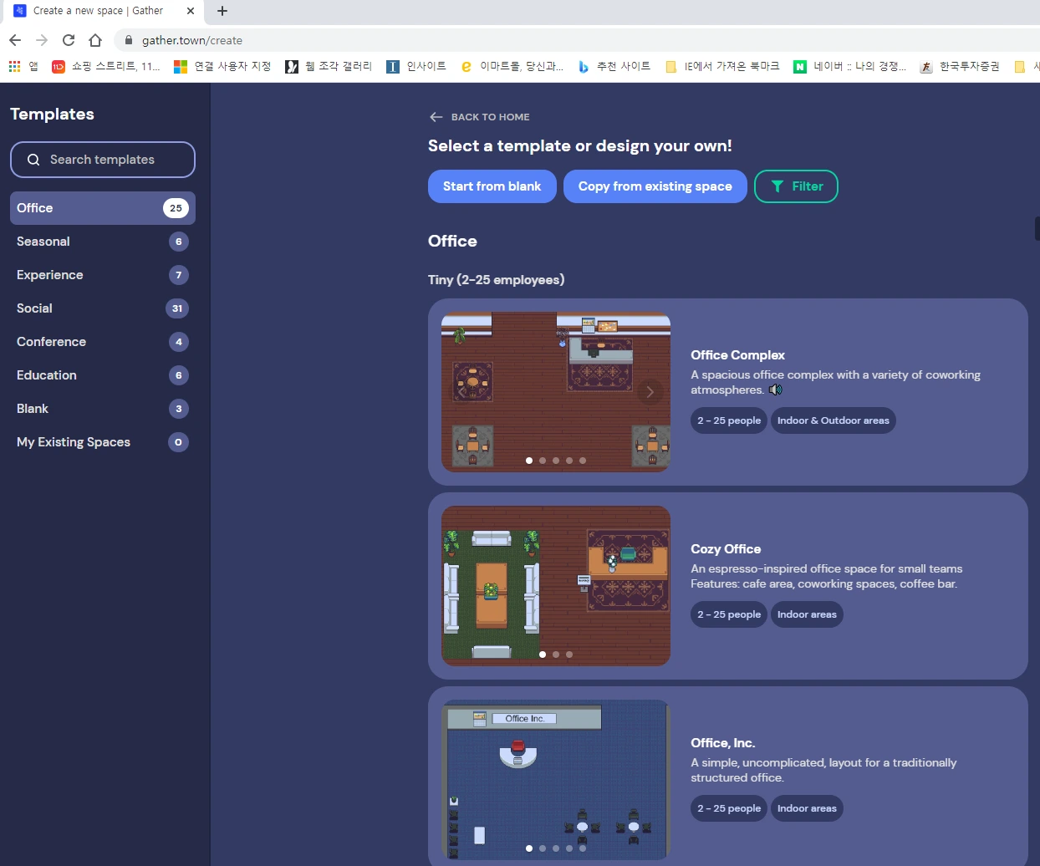Show previous Office Complex preview image

pos(462,392)
